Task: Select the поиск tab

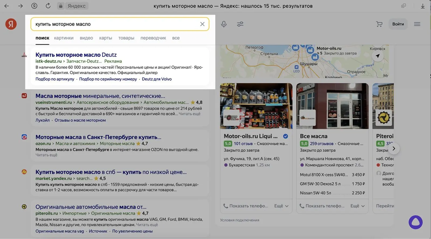Action: pyautogui.click(x=42, y=38)
